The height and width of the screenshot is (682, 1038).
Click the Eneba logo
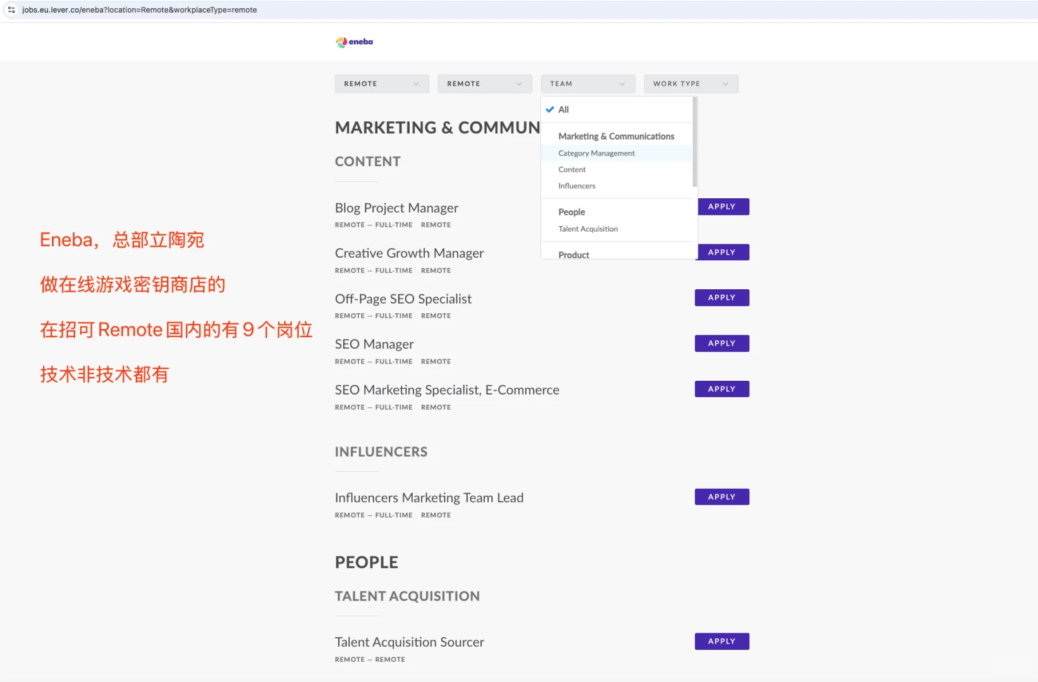point(354,42)
